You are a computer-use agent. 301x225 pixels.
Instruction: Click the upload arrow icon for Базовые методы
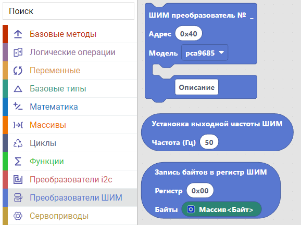18,34
